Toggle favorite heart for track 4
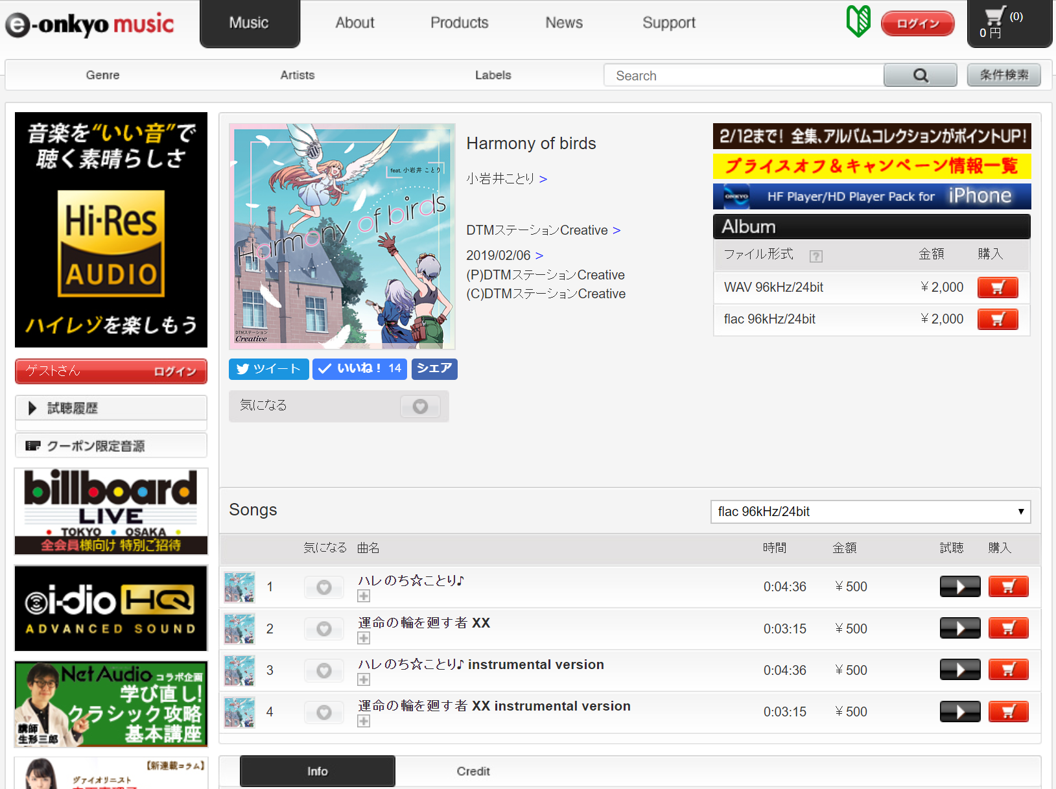Image resolution: width=1056 pixels, height=789 pixels. (324, 712)
